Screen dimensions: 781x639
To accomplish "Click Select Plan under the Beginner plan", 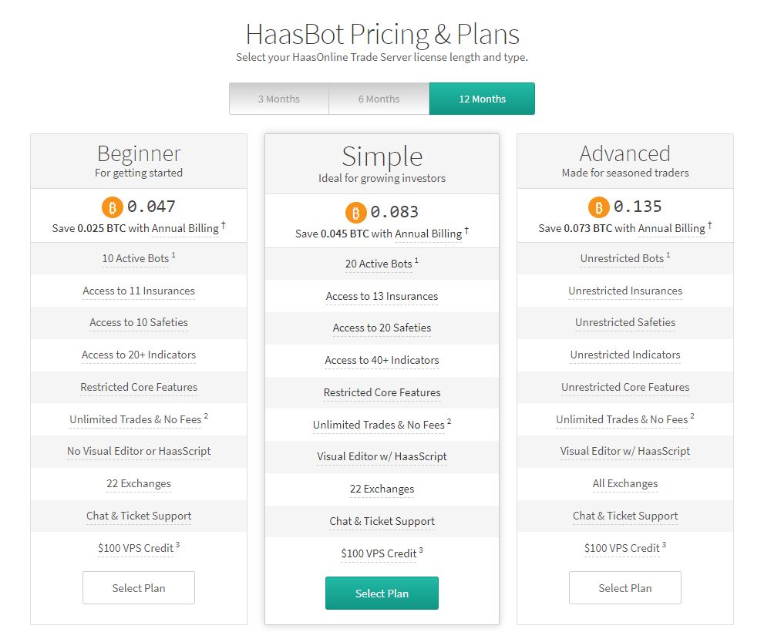I will [138, 587].
